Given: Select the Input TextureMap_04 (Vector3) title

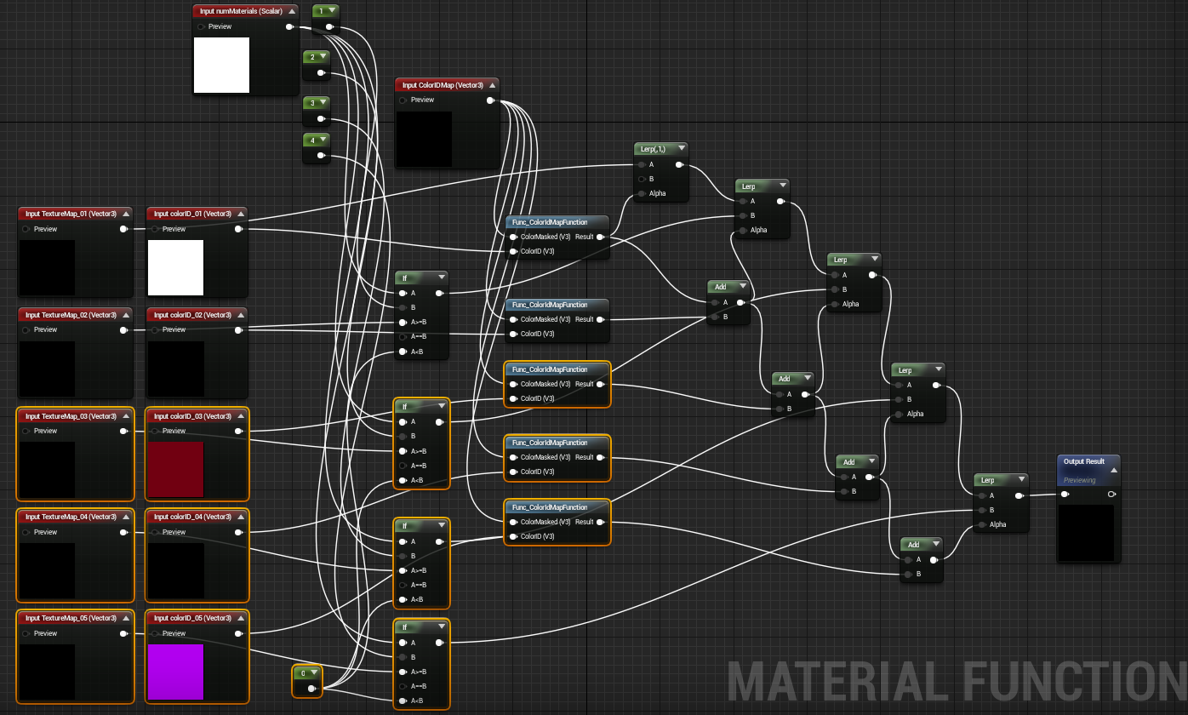Looking at the screenshot, I should coord(71,517).
